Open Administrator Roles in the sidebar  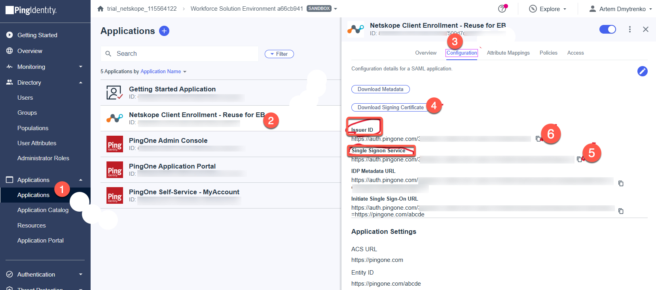point(43,158)
